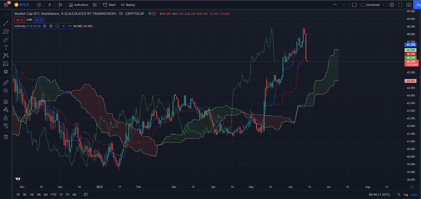This screenshot has width=421, height=199.
Task: Toggle percent scale mode
Action: (399, 195)
